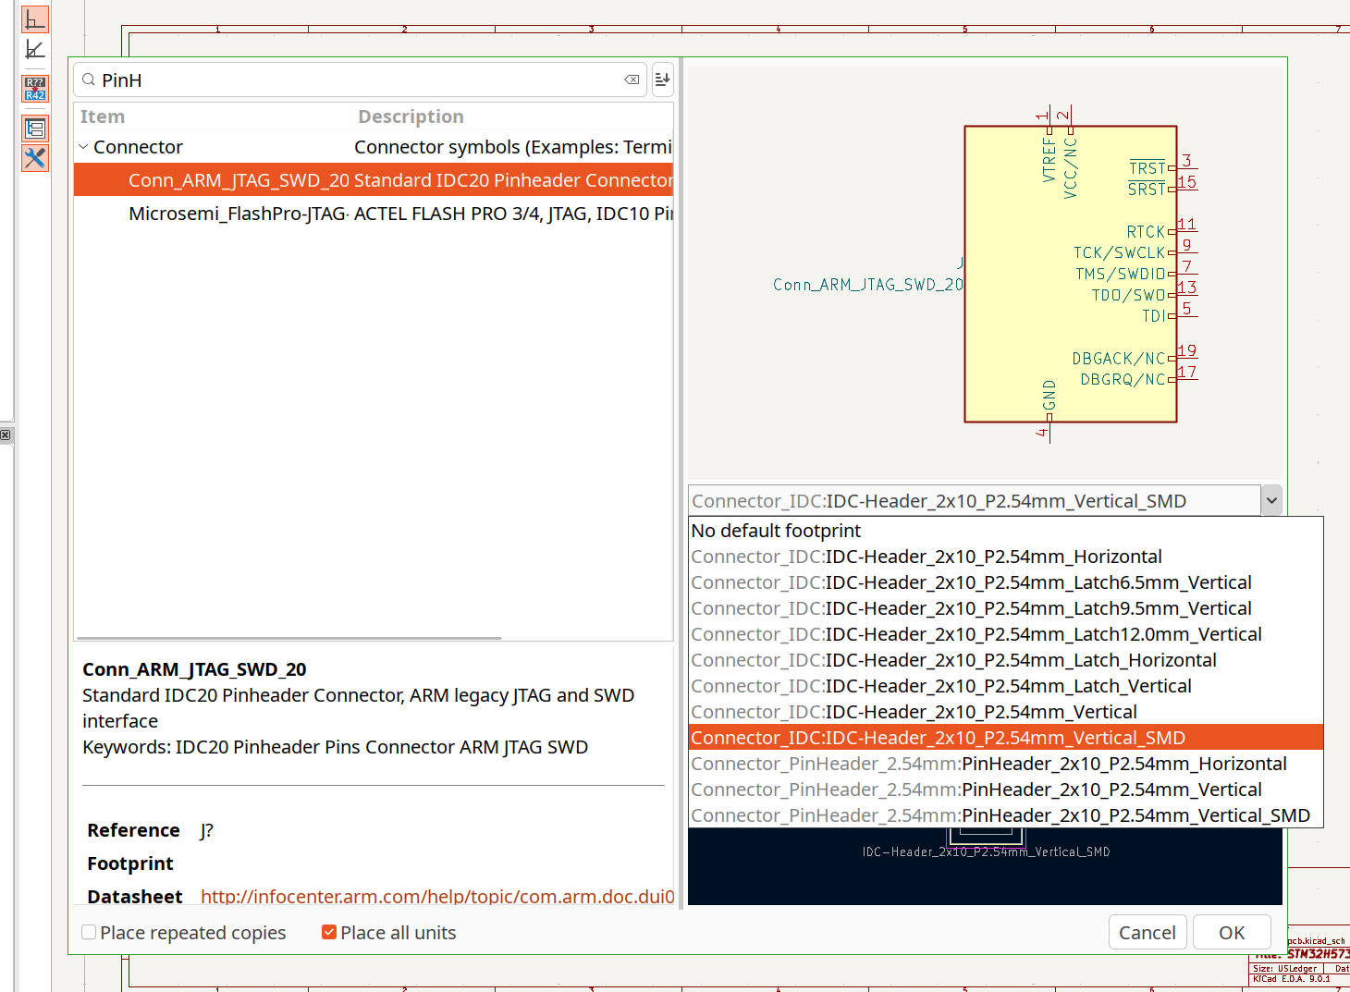Click the Reference J? value
1350x992 pixels.
[x=206, y=830]
